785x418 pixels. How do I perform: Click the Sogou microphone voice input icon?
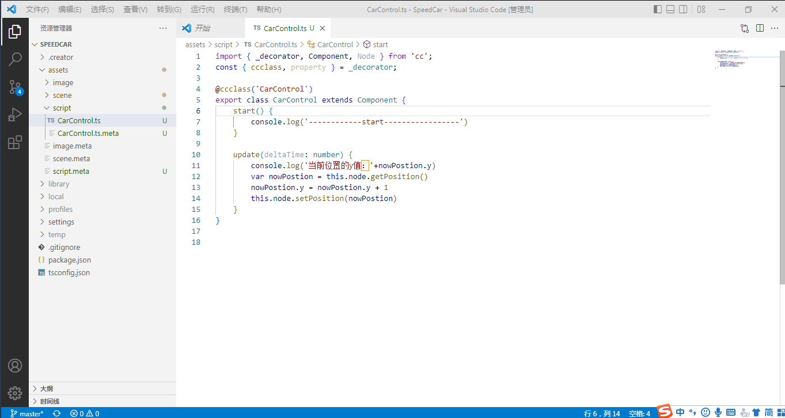coord(718,412)
